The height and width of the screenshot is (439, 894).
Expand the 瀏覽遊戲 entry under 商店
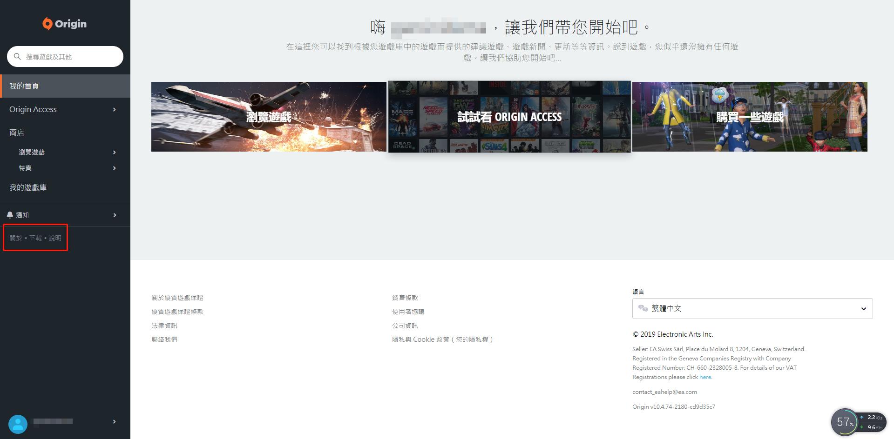point(115,152)
